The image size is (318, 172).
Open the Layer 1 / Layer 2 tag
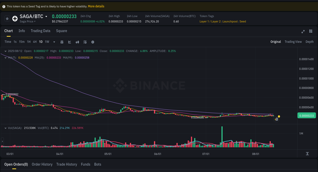click(210, 21)
